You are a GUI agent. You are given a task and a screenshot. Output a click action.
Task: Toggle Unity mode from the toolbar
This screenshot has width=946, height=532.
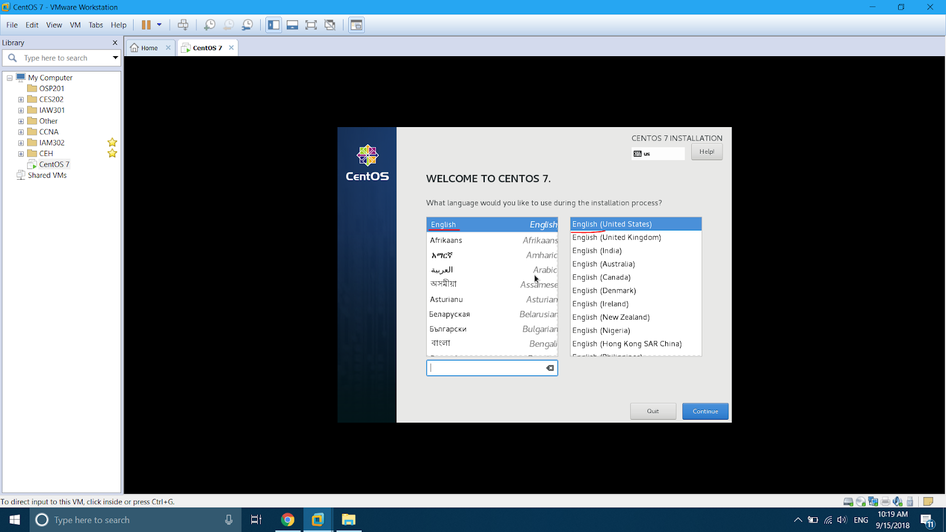pyautogui.click(x=330, y=25)
